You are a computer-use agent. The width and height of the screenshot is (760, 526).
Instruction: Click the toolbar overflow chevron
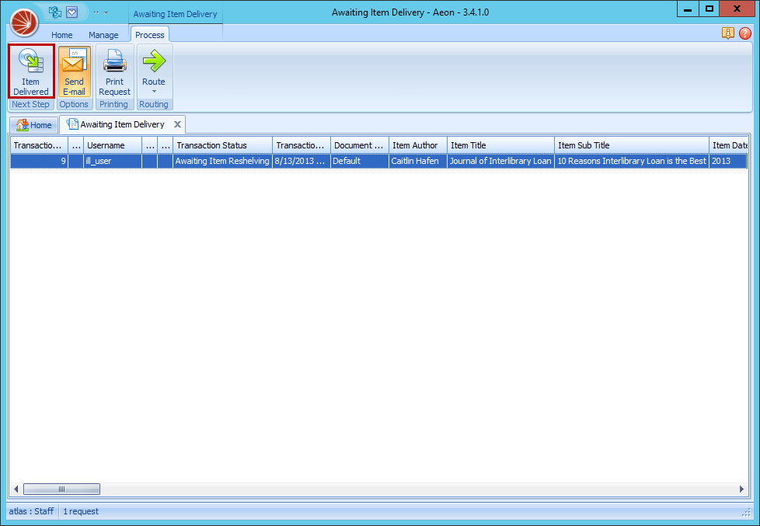pos(96,12)
